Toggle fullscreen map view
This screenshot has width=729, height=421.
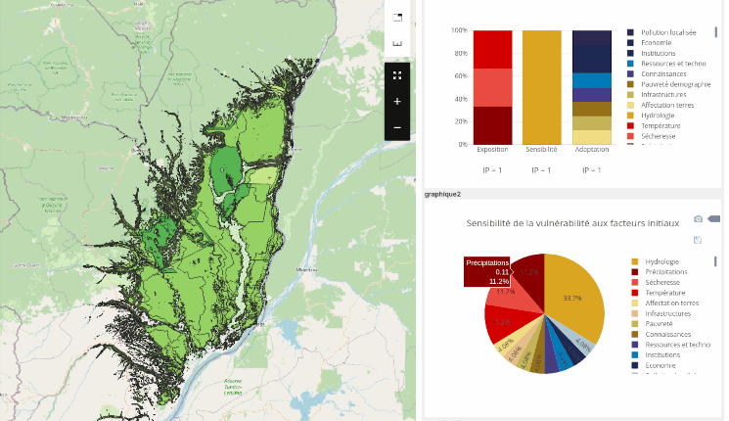point(396,74)
